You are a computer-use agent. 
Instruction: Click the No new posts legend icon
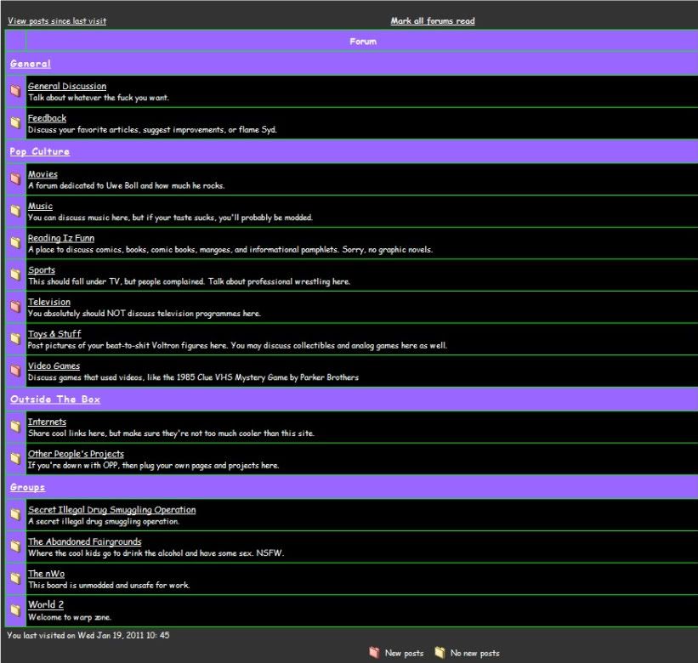[x=440, y=653]
